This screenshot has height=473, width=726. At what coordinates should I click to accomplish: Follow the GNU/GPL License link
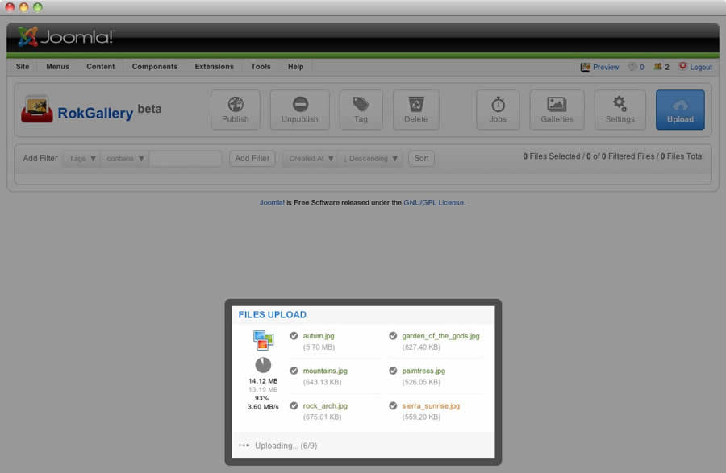[x=433, y=203]
